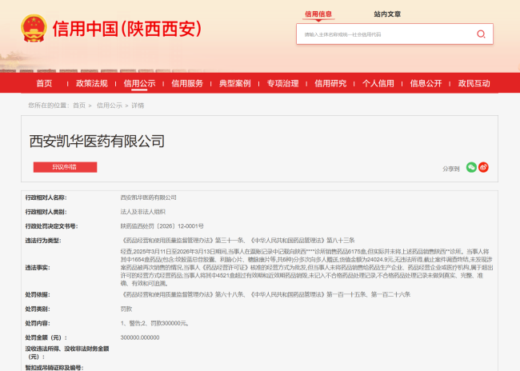Click the 详情 breadcrumb item
This screenshot has width=520, height=371.
(x=138, y=106)
